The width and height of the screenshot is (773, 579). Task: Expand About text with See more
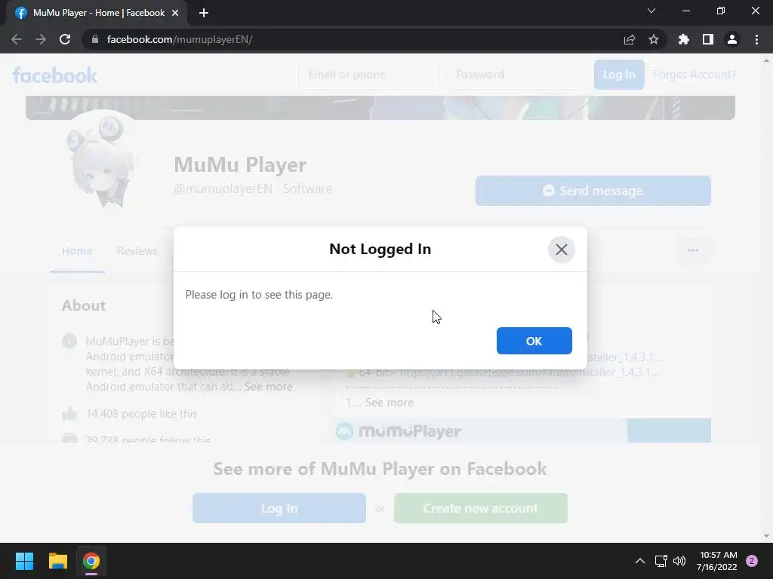coord(268,387)
